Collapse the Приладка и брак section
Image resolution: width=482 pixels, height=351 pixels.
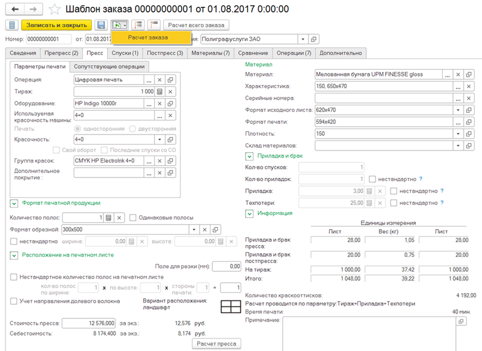pos(249,157)
